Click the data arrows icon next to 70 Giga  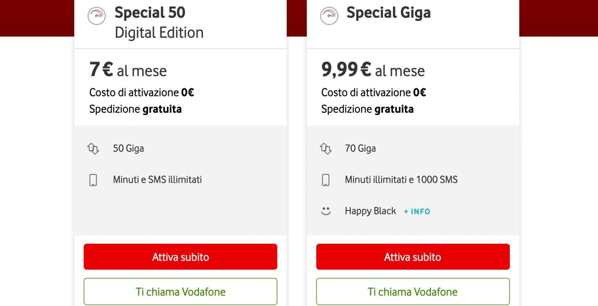tap(326, 148)
